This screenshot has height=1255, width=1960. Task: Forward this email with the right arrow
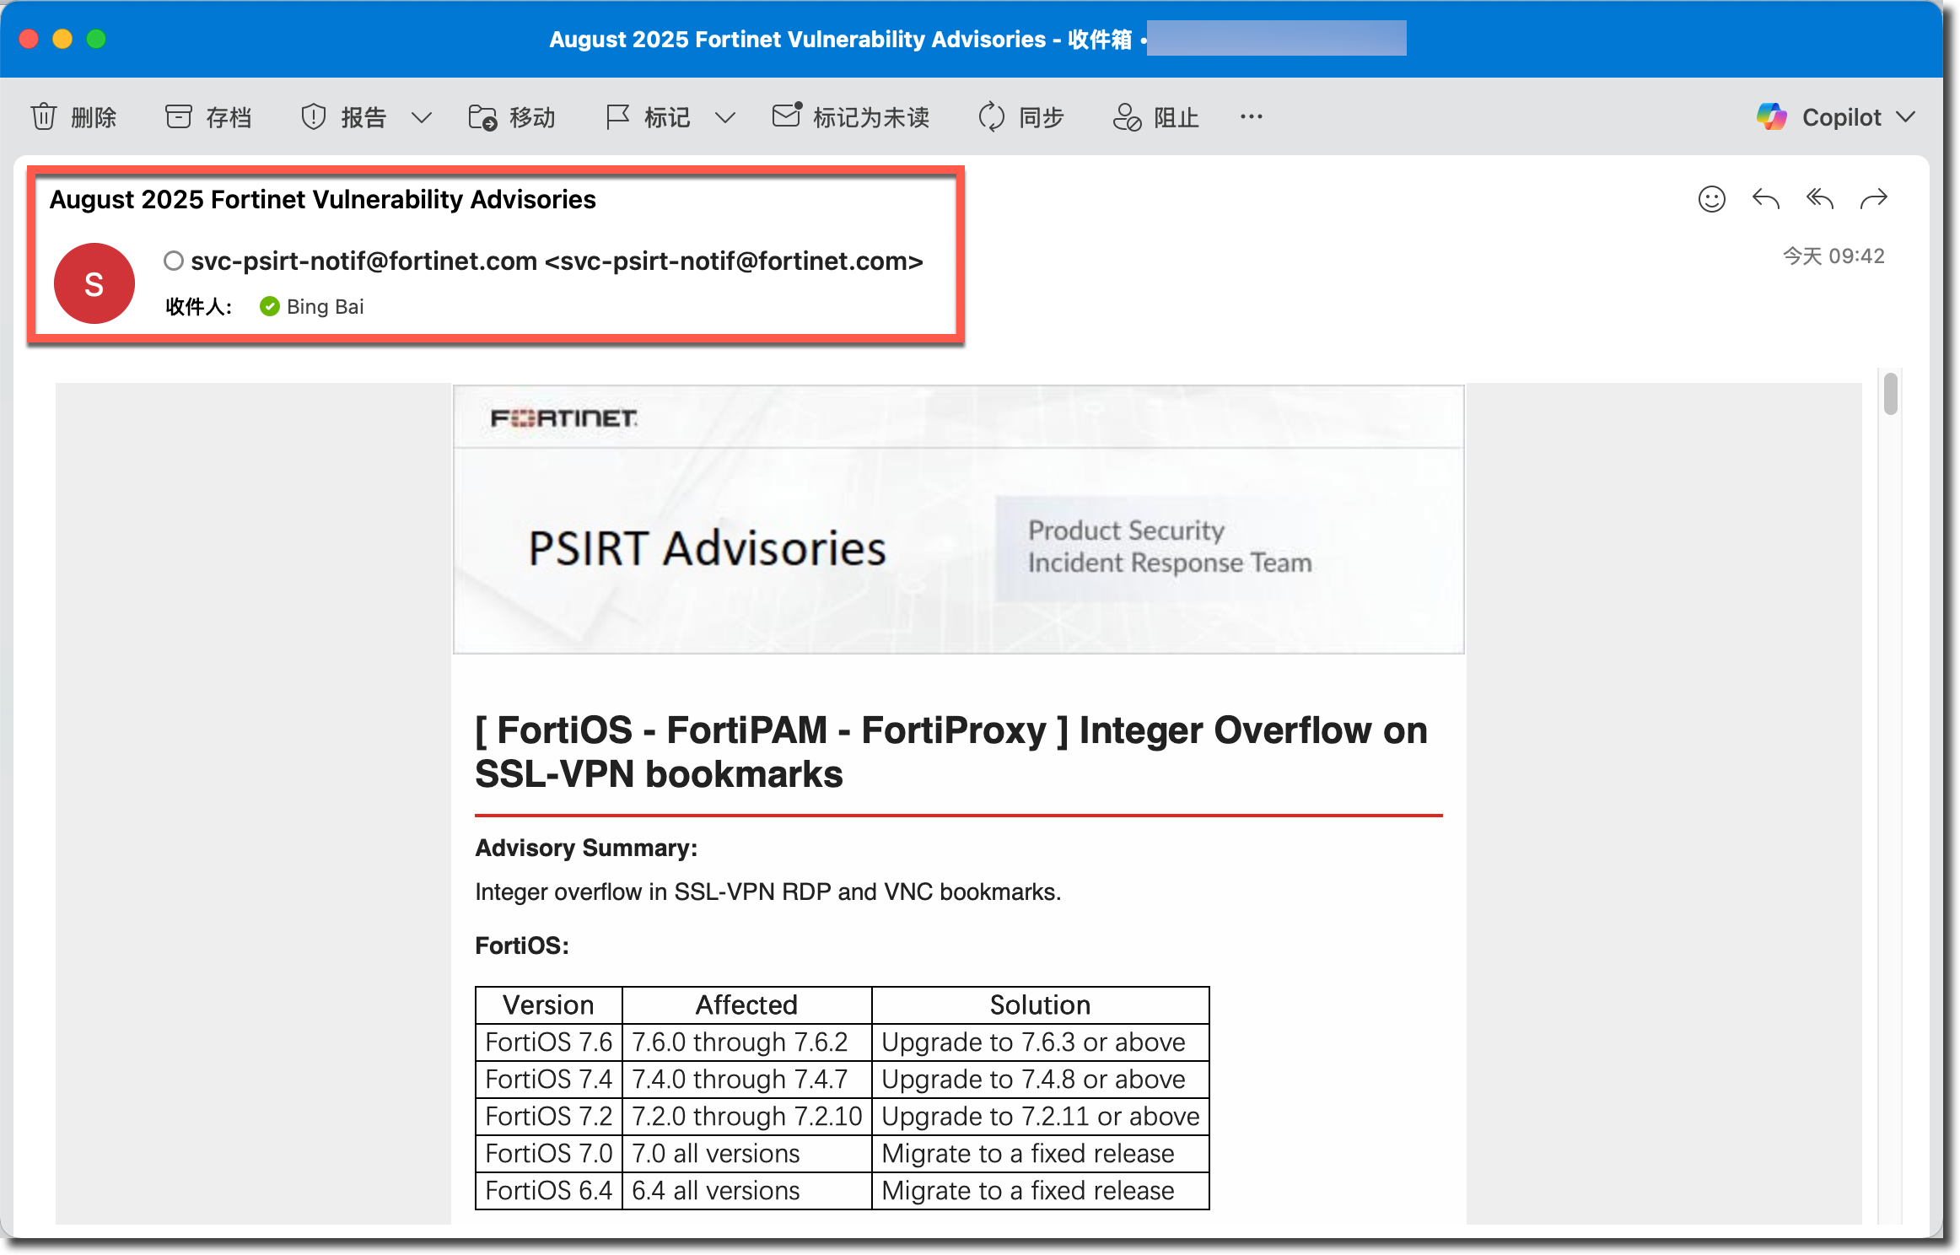pyautogui.click(x=1873, y=199)
